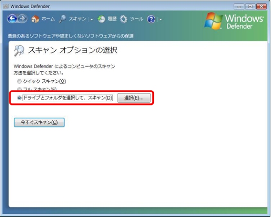The width and height of the screenshot is (271, 217).
Task: Click the Back arrow navigation button
Action: pyautogui.click(x=12, y=19)
